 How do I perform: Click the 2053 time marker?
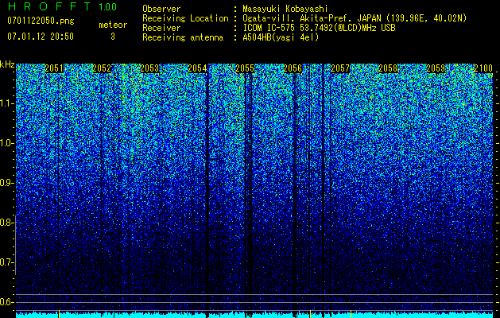tap(149, 68)
